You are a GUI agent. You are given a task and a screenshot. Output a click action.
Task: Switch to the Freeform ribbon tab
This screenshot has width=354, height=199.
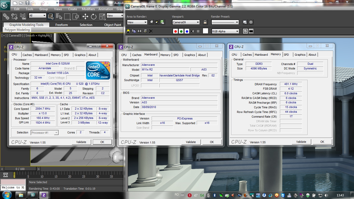pos(61,25)
